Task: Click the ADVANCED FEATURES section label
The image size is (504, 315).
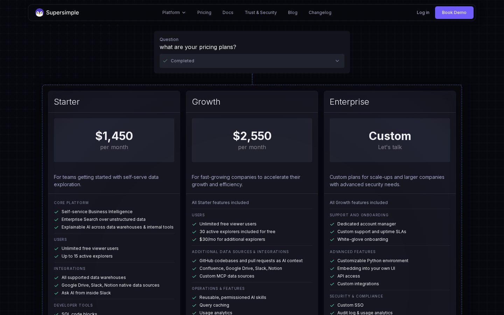Action: pyautogui.click(x=352, y=252)
